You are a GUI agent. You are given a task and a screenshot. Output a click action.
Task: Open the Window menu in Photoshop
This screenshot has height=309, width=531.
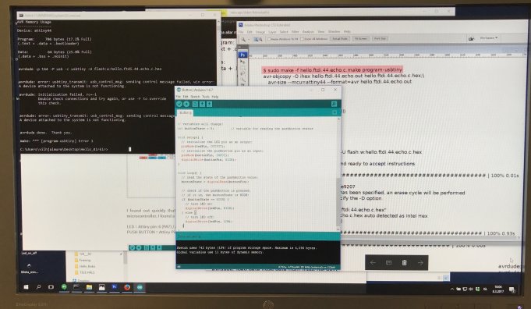[334, 32]
